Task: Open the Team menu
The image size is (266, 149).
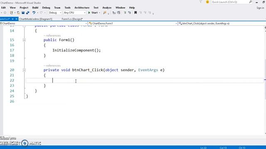Action: tap(57, 7)
